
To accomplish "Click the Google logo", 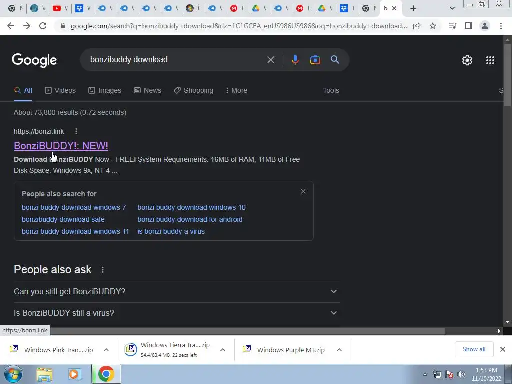I will click(x=34, y=60).
